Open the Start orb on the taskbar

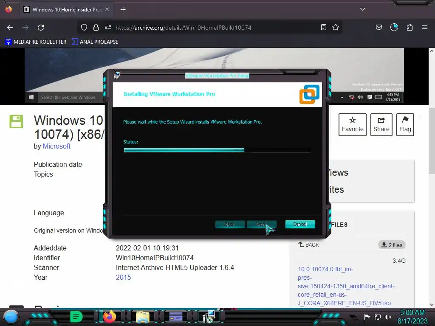coord(11,318)
